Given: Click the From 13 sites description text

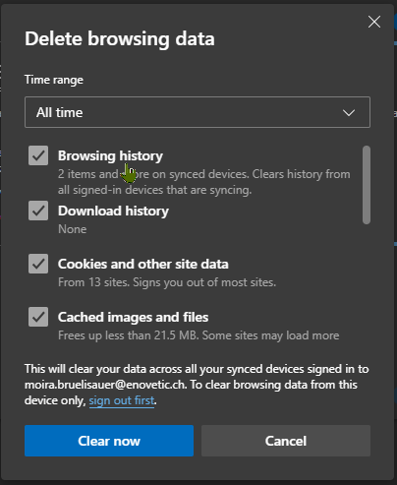Looking at the screenshot, I should pyautogui.click(x=167, y=282).
